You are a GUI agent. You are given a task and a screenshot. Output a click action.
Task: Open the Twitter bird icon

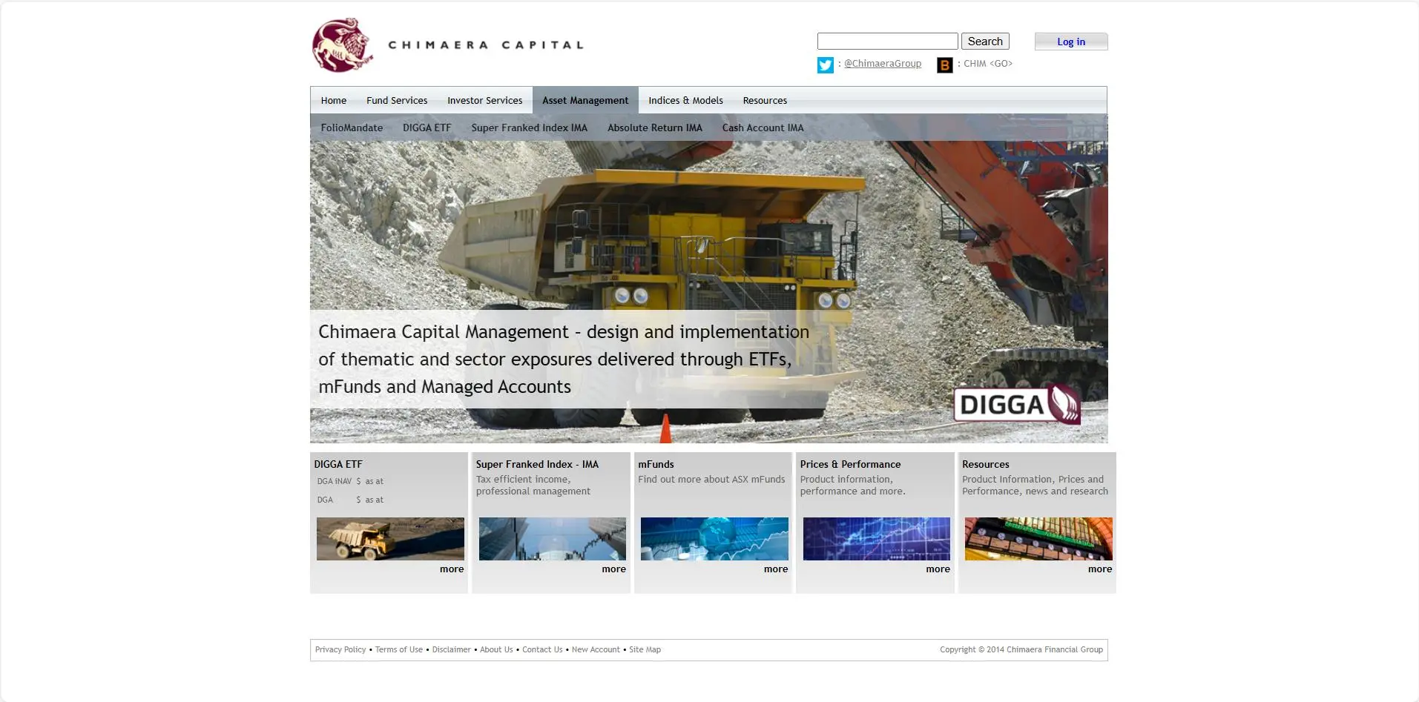pos(825,65)
